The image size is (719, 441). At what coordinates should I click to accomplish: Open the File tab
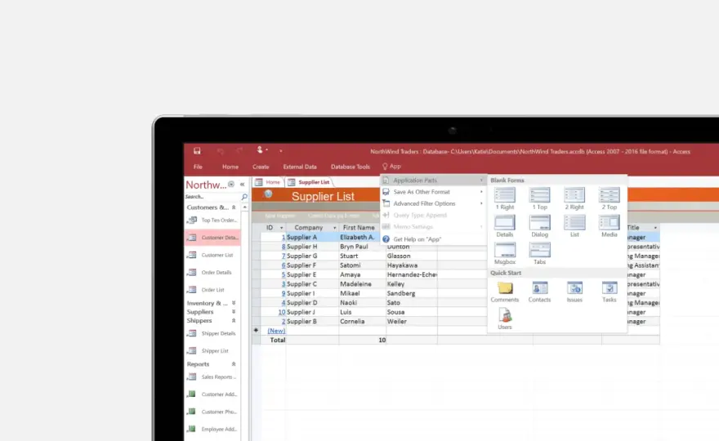pos(198,167)
